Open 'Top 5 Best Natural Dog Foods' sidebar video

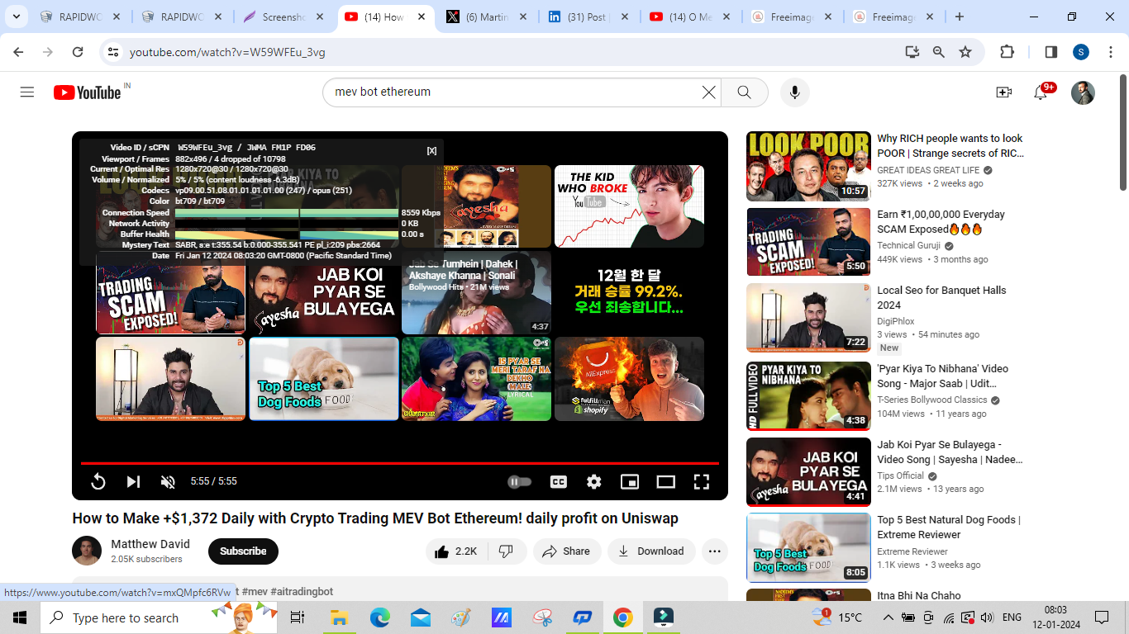point(949,528)
